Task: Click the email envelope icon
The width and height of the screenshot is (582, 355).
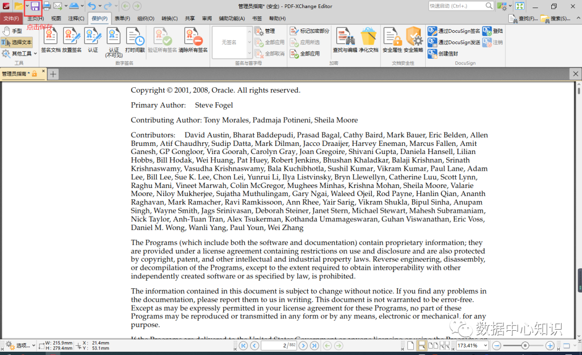Action: (58, 6)
